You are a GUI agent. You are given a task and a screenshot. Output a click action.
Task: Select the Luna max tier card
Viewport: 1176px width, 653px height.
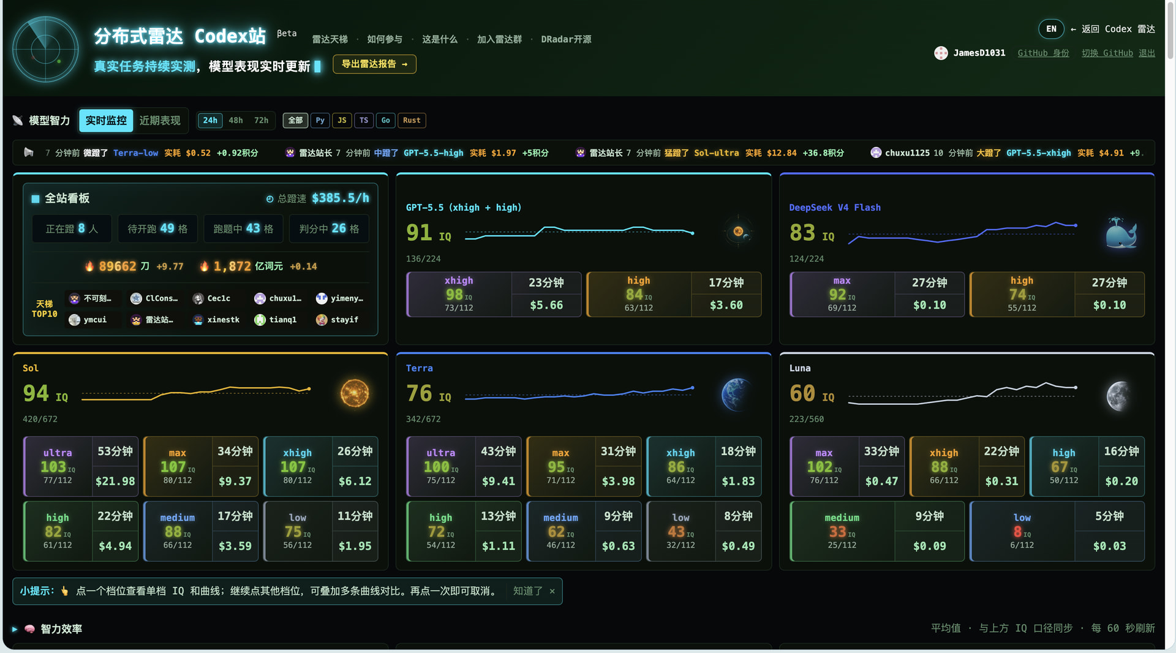[x=847, y=466]
